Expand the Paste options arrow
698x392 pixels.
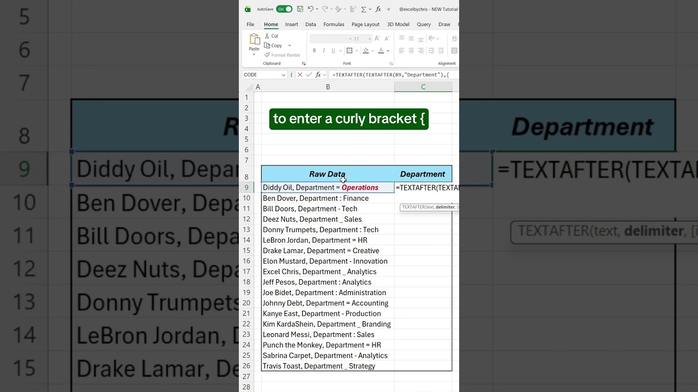pos(254,55)
